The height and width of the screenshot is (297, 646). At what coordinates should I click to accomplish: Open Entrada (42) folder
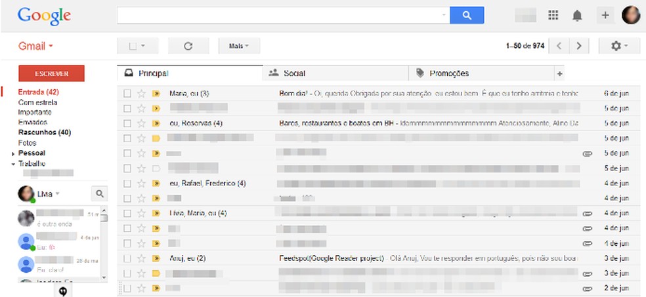point(38,92)
